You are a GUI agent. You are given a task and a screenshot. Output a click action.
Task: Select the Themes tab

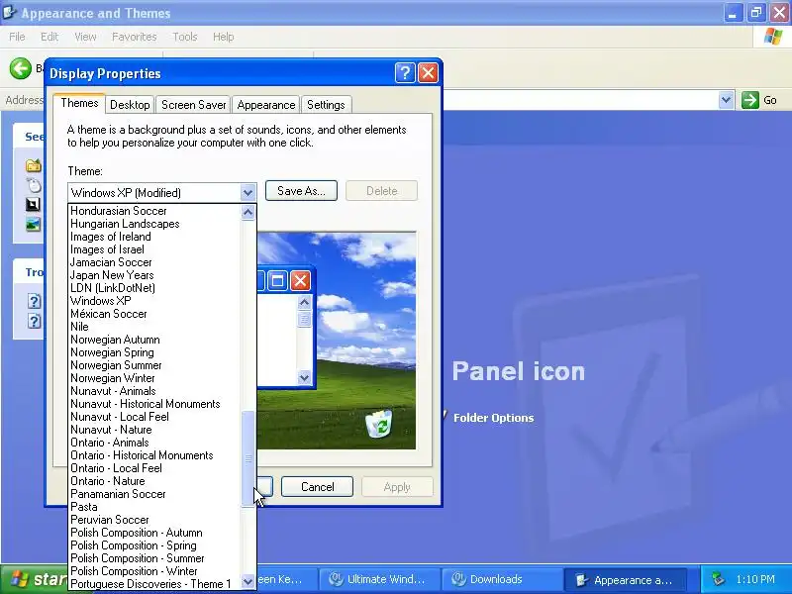79,103
